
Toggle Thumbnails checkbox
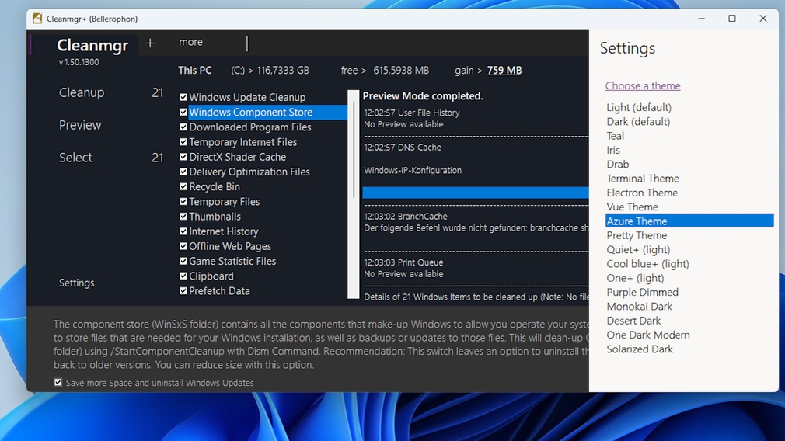click(x=183, y=217)
